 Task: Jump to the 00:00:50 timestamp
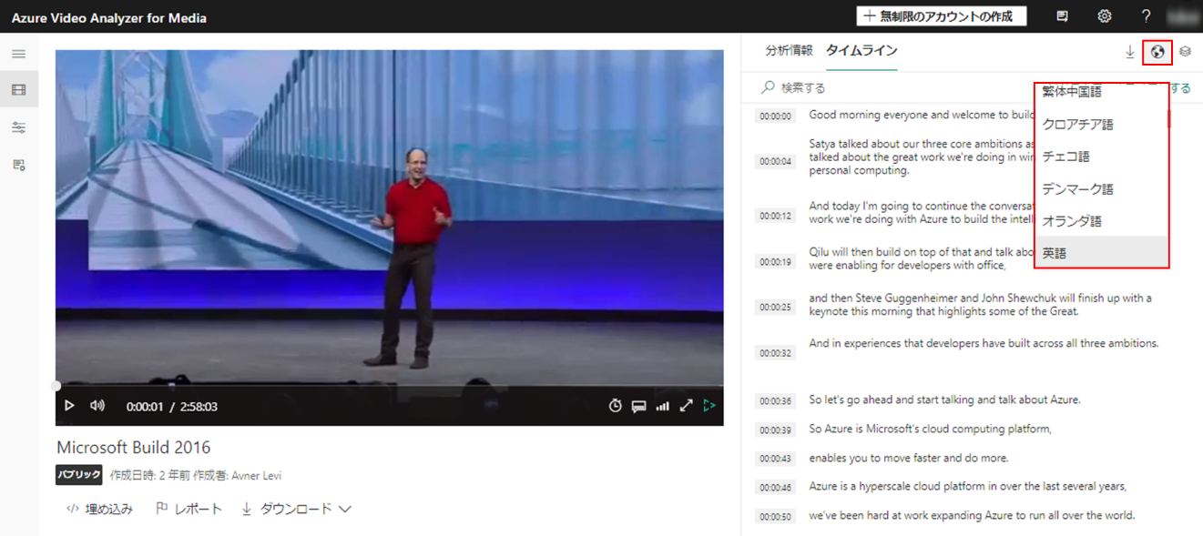[776, 517]
